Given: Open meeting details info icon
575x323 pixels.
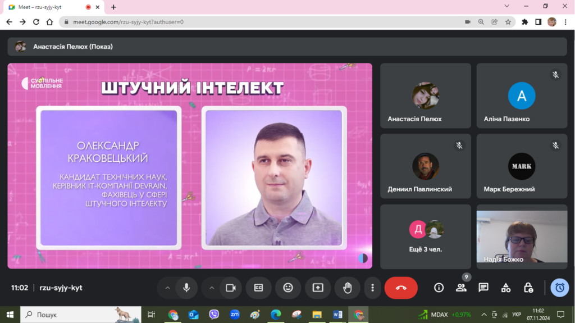Looking at the screenshot, I should 439,288.
